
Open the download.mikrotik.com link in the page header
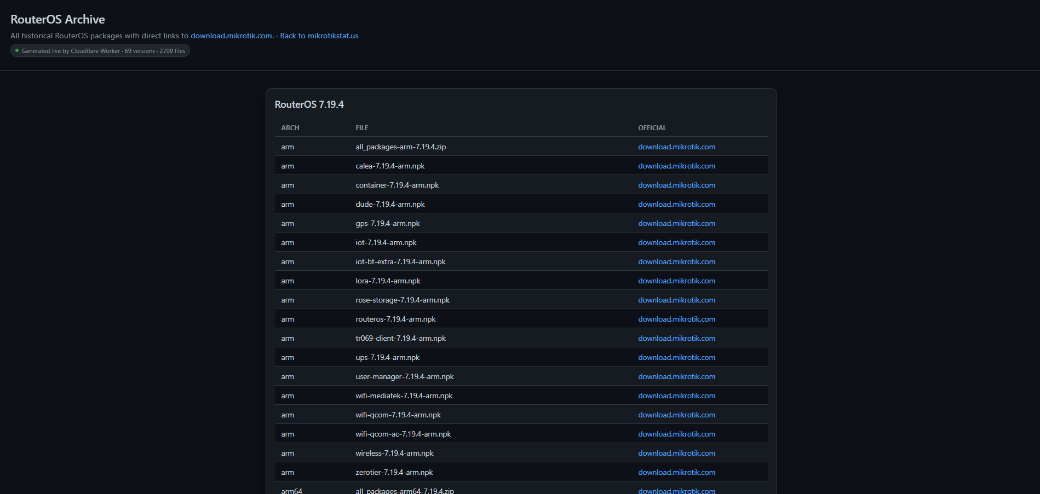(231, 36)
